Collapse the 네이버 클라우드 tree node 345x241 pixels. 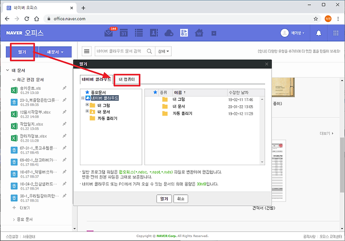83,98
